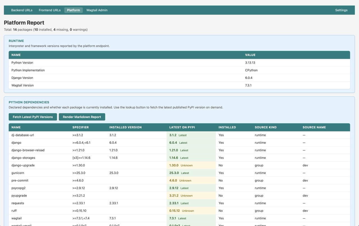This screenshot has height=226, width=359.
Task: Select the >=7.3.1,<7.4 specifier
Action: [81, 219]
